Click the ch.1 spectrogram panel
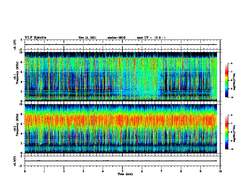This screenshot has width=248, height=192. pyautogui.click(x=121, y=77)
